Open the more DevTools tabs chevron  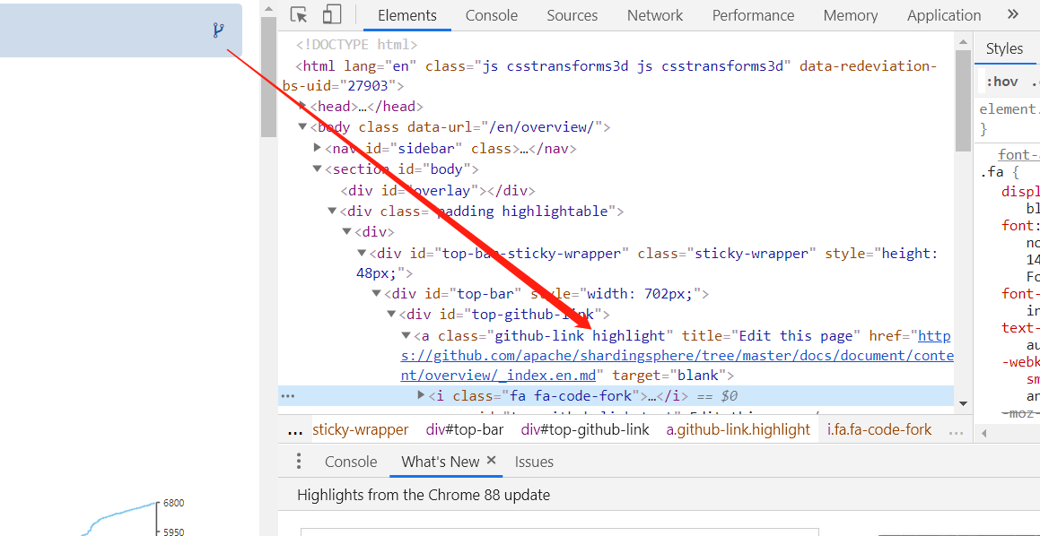(x=1012, y=14)
